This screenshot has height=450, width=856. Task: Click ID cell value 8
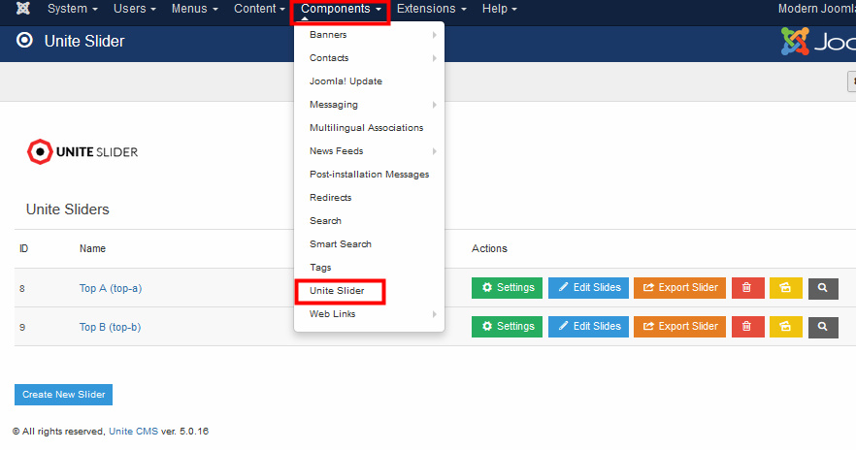(21, 289)
